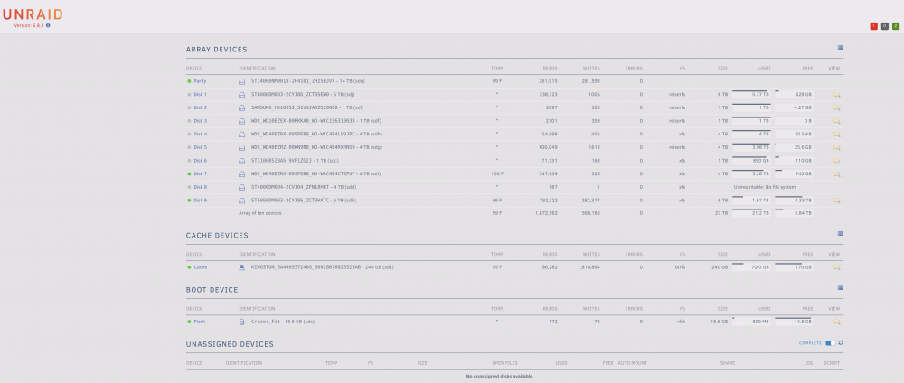Click the Disk 9 free space bar 4.33 TB
Image resolution: width=904 pixels, height=383 pixels.
point(794,200)
